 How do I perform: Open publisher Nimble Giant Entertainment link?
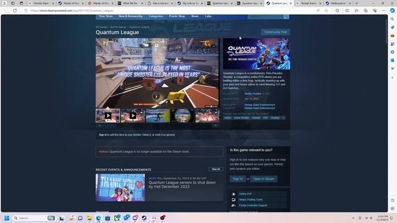tap(259, 108)
